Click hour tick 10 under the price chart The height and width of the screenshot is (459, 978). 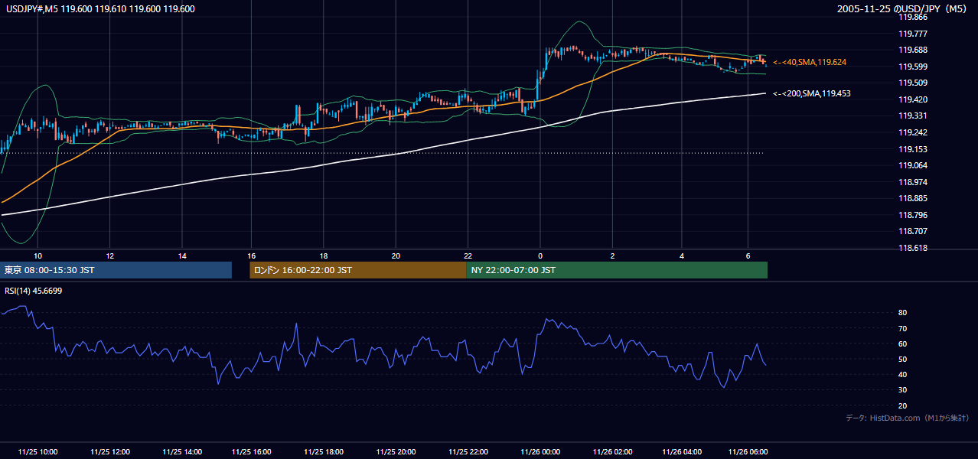(x=37, y=256)
